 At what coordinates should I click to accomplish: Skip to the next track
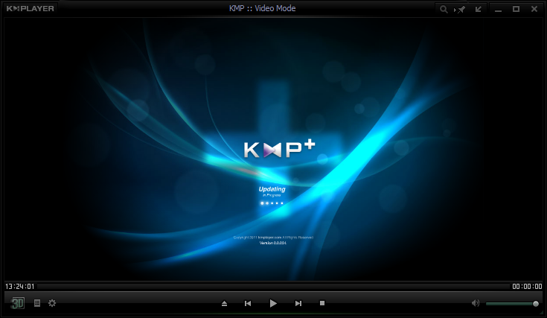point(298,303)
